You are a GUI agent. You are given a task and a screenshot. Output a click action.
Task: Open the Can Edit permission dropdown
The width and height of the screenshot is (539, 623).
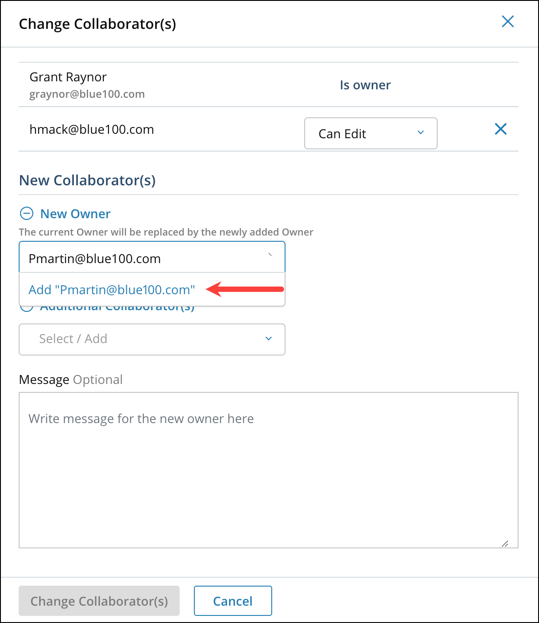click(370, 133)
